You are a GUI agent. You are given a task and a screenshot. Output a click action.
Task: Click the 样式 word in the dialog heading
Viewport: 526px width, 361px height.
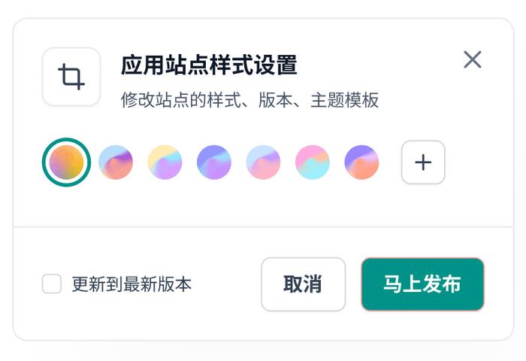tap(231, 65)
